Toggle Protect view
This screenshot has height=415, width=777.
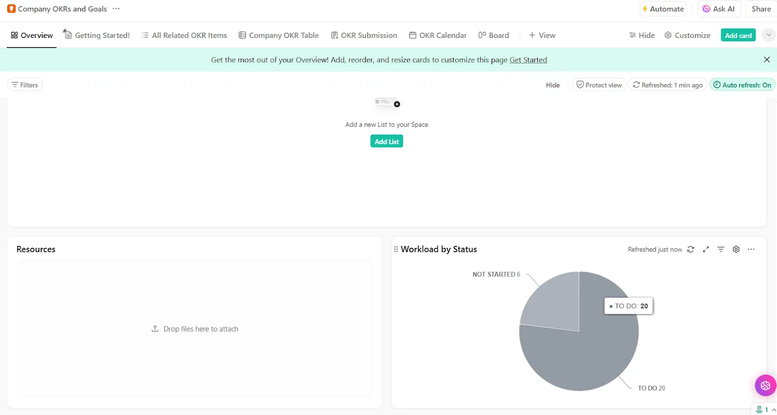pos(599,85)
